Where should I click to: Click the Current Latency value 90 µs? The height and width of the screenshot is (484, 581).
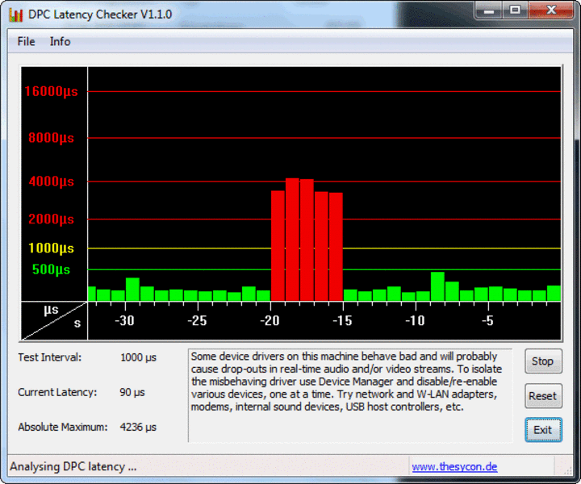[x=132, y=392]
